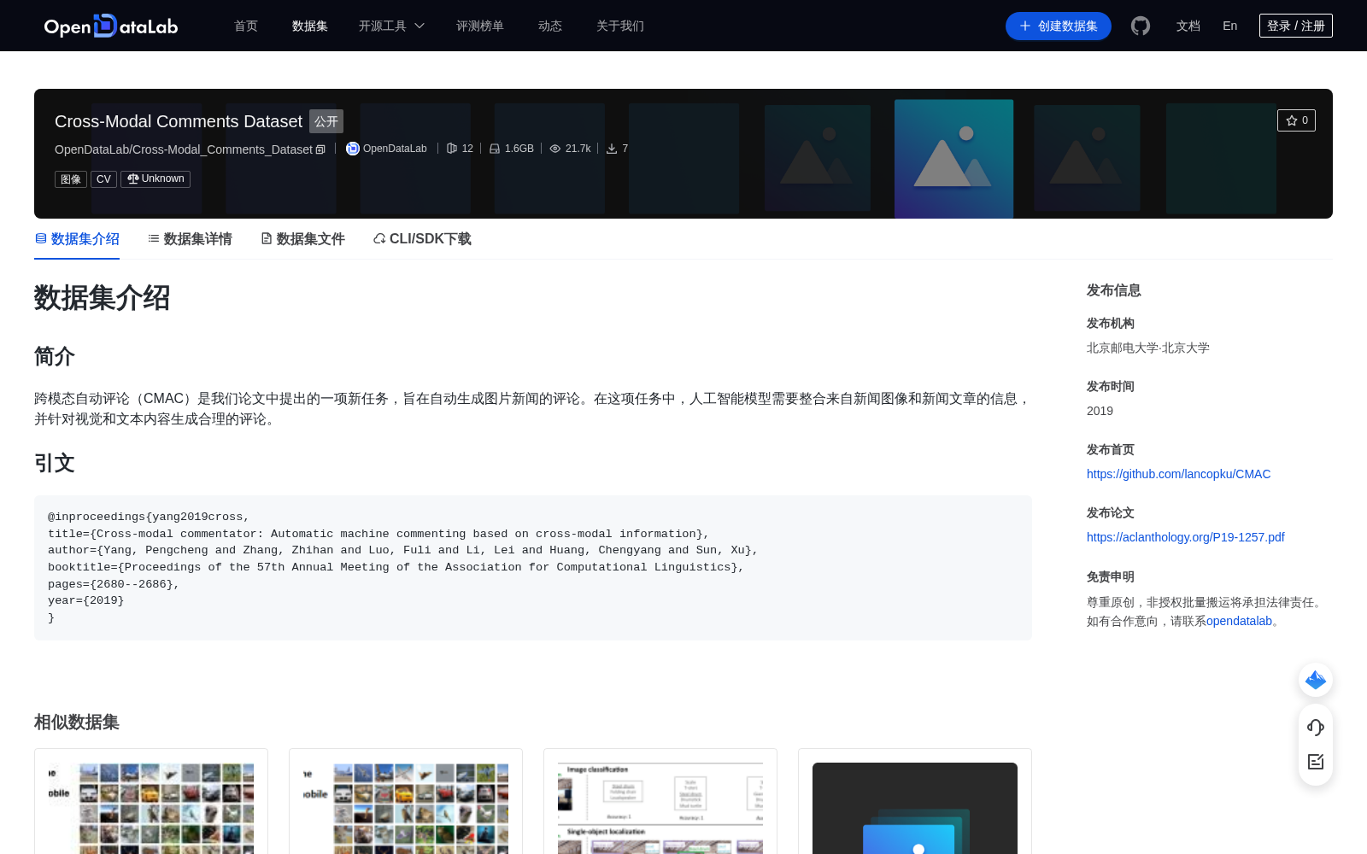Open the blue bird floating assistant icon

(1316, 680)
